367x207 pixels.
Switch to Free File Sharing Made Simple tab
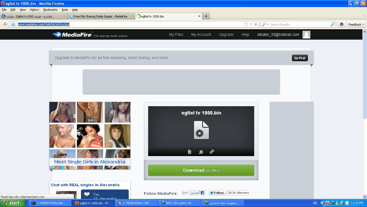click(101, 16)
